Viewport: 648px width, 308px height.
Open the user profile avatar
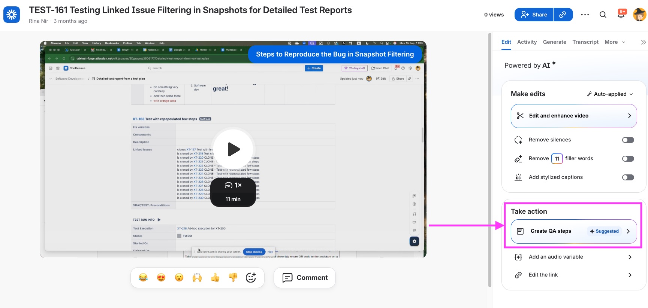tap(640, 15)
